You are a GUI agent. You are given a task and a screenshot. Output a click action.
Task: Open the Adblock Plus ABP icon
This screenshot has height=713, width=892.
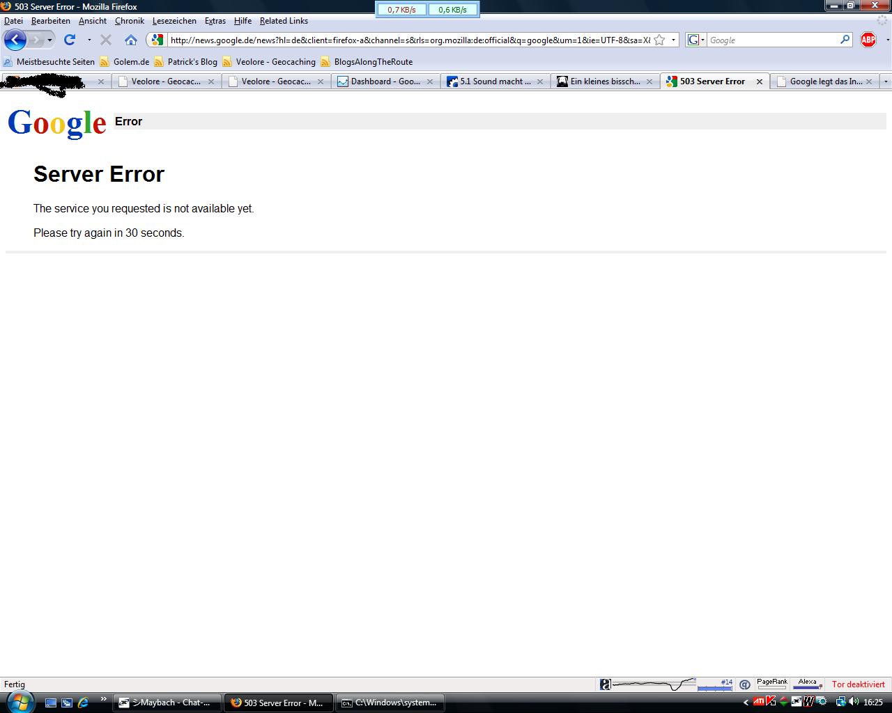(x=868, y=40)
